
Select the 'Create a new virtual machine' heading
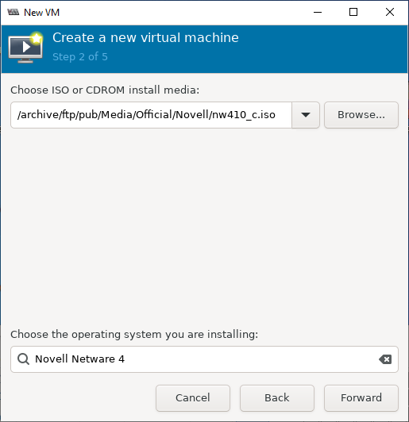[145, 38]
